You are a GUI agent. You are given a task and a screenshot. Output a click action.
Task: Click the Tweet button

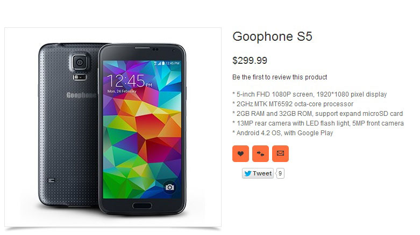[x=258, y=173]
